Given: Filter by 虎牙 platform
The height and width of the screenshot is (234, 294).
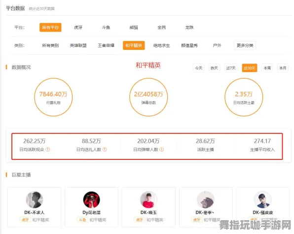Looking at the screenshot, I should [x=78, y=27].
